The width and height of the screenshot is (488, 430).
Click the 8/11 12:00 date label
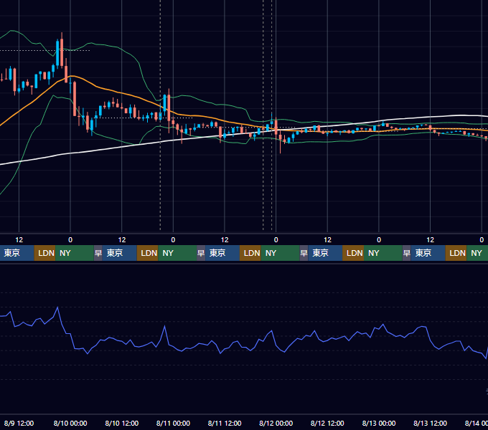(x=225, y=423)
